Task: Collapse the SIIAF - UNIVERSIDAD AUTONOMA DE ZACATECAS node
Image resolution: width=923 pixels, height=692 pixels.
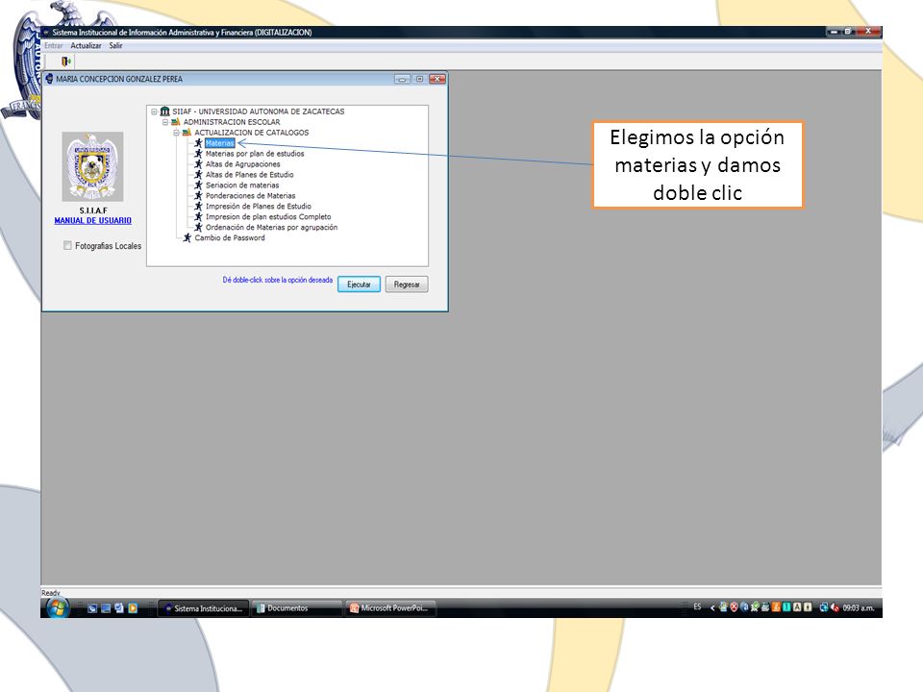Action: click(154, 111)
